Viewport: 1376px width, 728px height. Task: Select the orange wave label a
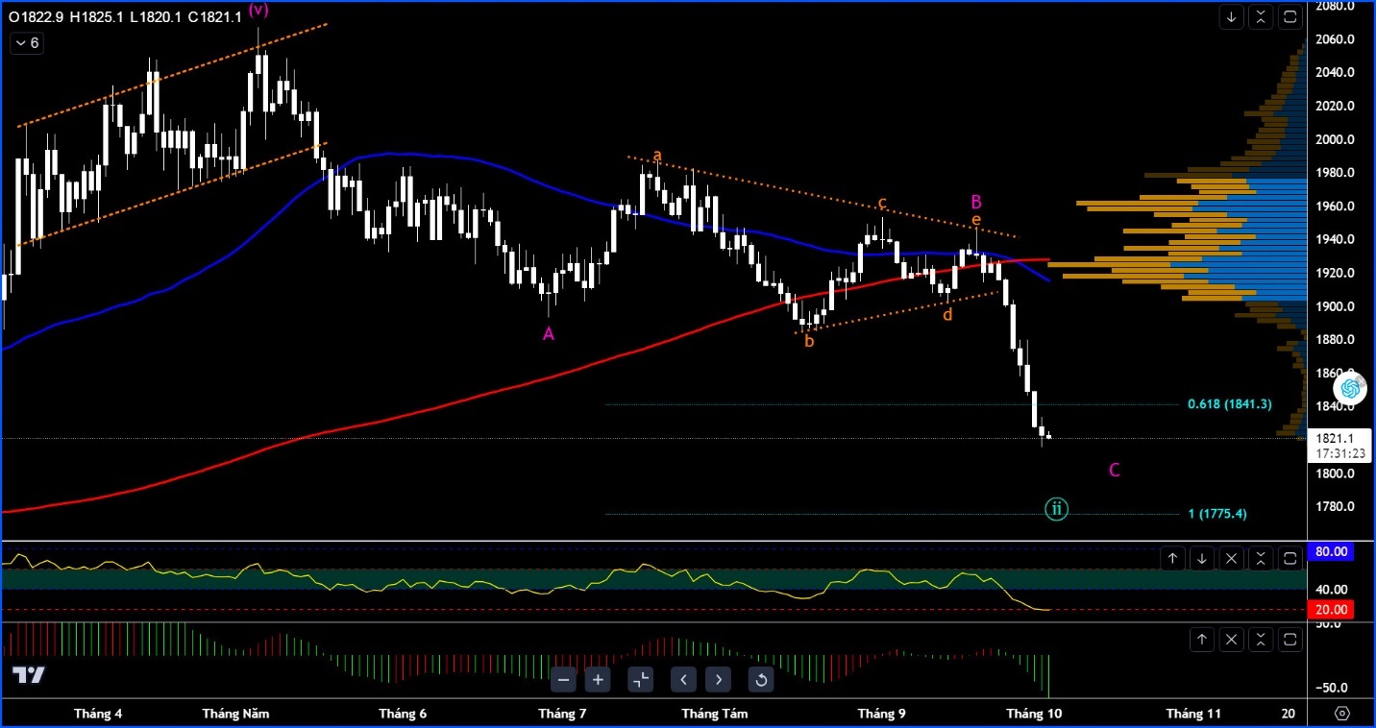point(657,156)
